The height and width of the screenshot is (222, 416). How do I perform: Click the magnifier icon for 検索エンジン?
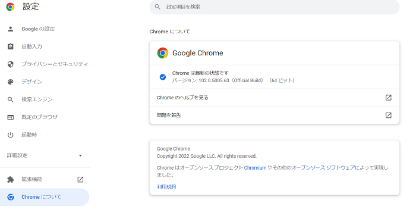[10, 99]
